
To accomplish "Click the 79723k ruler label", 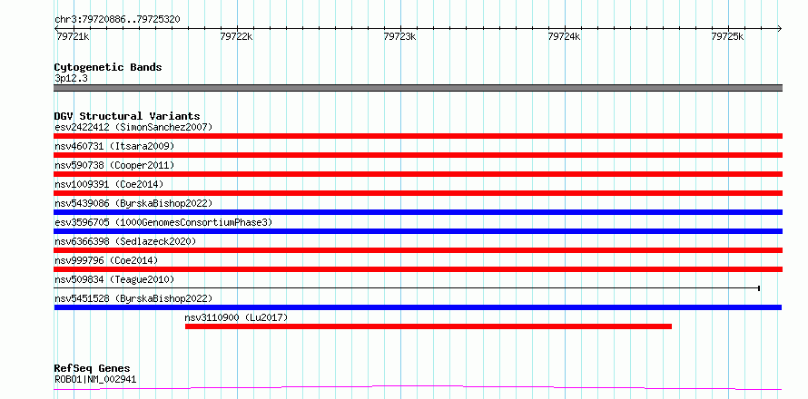I will [399, 36].
